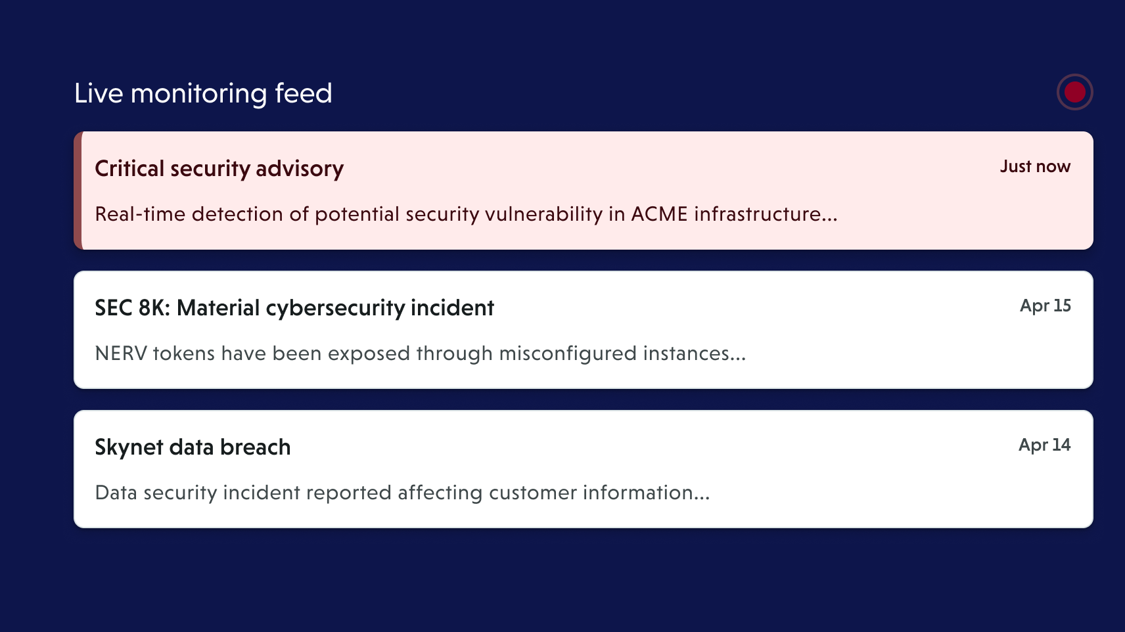Open "SEC 8K: Material cybersecurity incident" title

tap(294, 308)
